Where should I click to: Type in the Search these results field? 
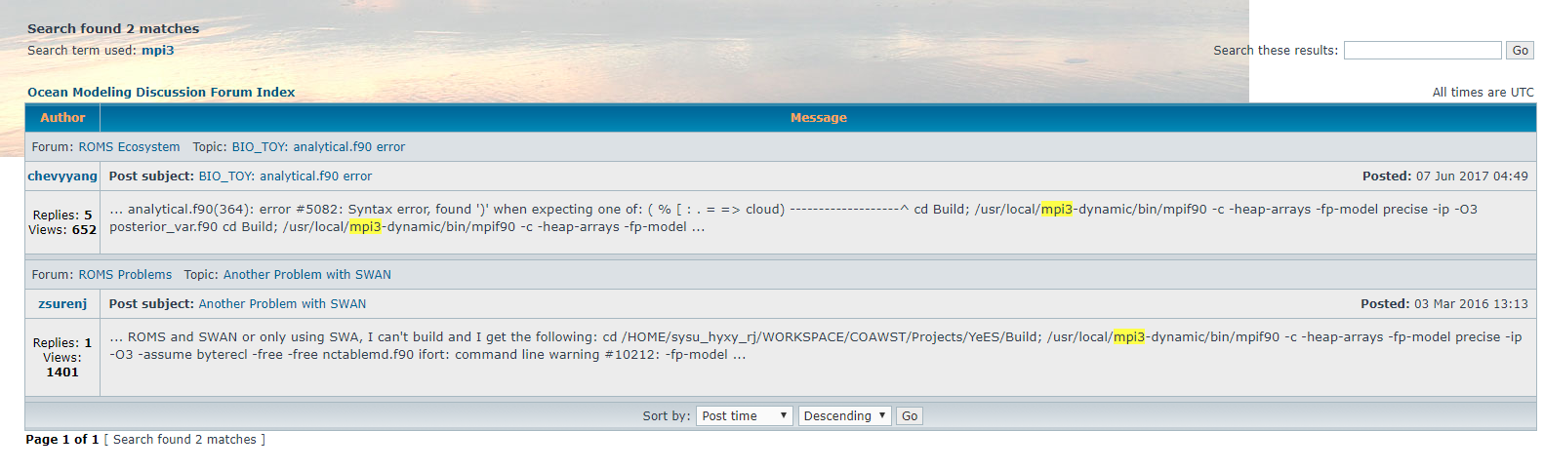1422,51
